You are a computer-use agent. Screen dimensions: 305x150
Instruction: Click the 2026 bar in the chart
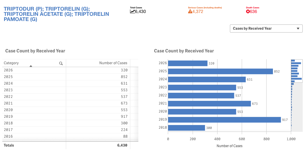pyautogui.click(x=188, y=63)
